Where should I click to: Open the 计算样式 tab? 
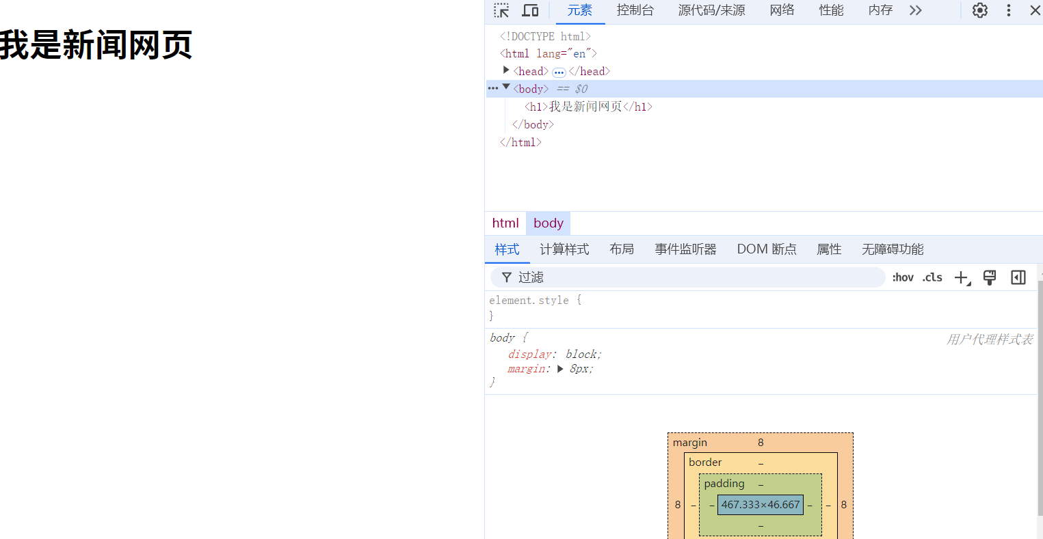click(x=564, y=249)
